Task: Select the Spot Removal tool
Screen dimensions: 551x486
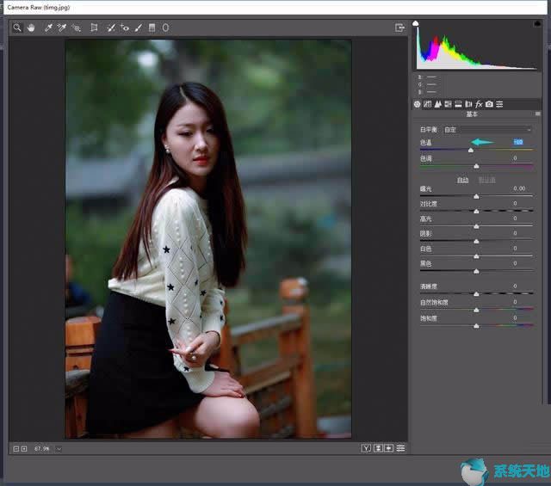Action: [x=111, y=28]
